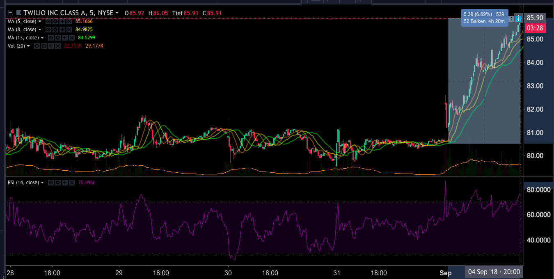Image resolution: width=554 pixels, height=279 pixels.
Task: Open settings gear for Vol (20)
Action: (x=44, y=46)
